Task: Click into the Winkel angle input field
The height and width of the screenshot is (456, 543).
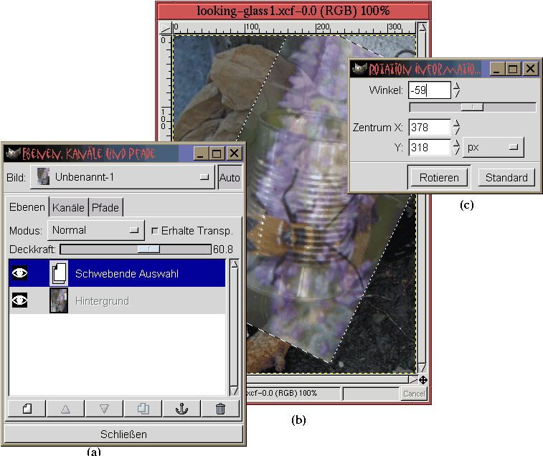Action: click(x=429, y=90)
